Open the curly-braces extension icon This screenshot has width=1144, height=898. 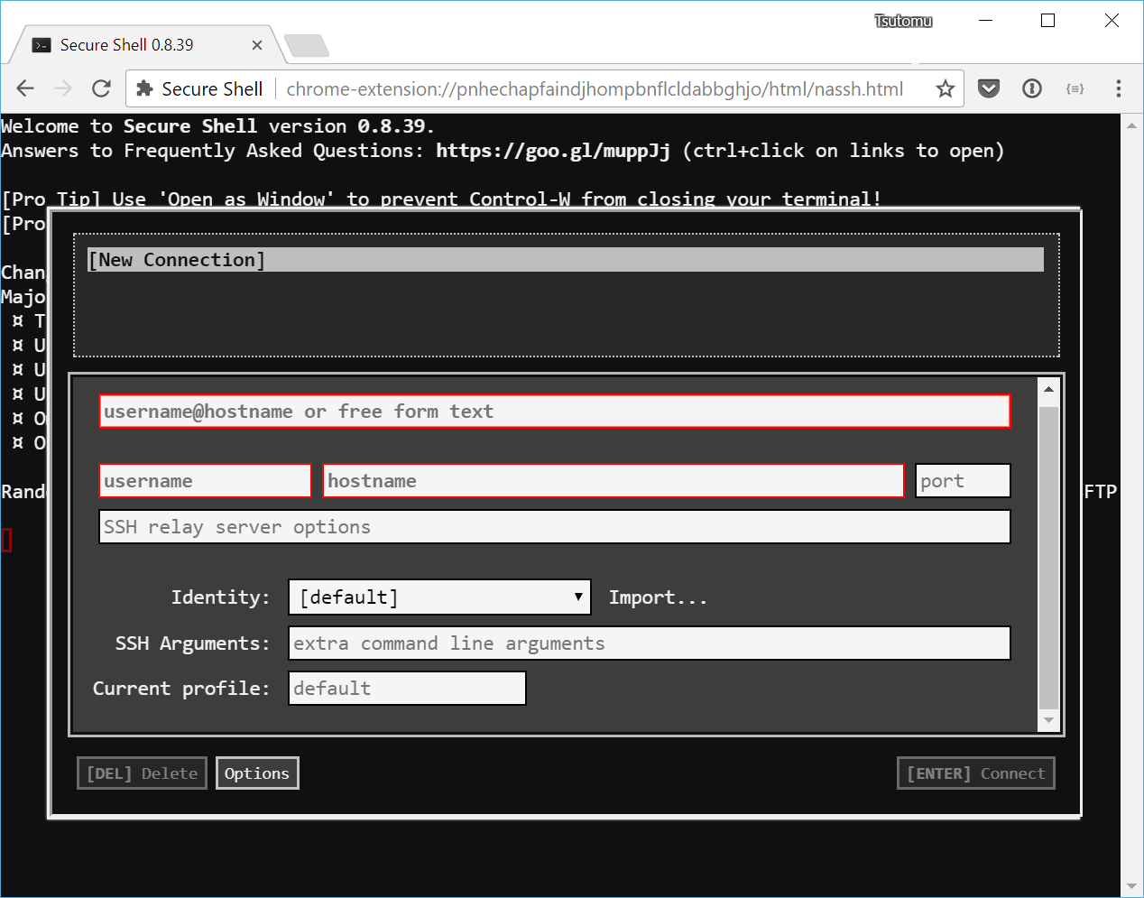pos(1075,88)
